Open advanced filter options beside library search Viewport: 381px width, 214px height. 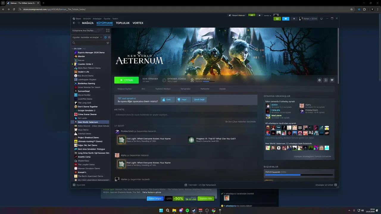point(108,43)
